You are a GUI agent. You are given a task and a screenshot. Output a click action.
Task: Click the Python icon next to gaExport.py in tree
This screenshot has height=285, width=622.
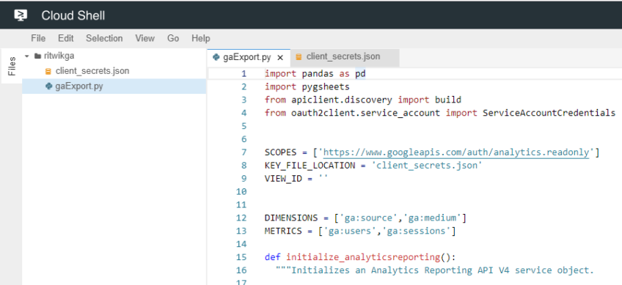(49, 86)
